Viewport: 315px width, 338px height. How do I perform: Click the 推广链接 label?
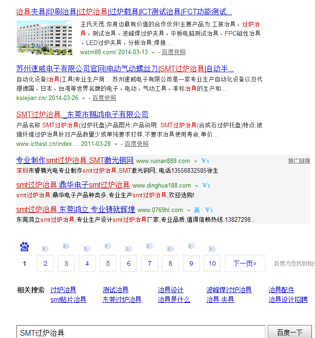pyautogui.click(x=299, y=161)
